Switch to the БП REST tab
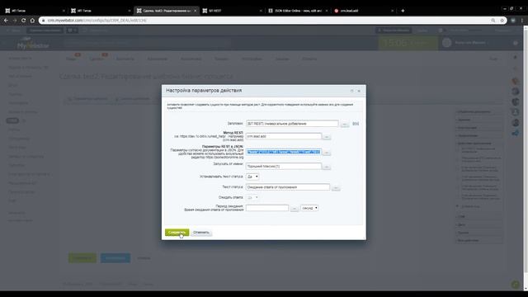Screen dimensions: 528x297 click(233, 11)
